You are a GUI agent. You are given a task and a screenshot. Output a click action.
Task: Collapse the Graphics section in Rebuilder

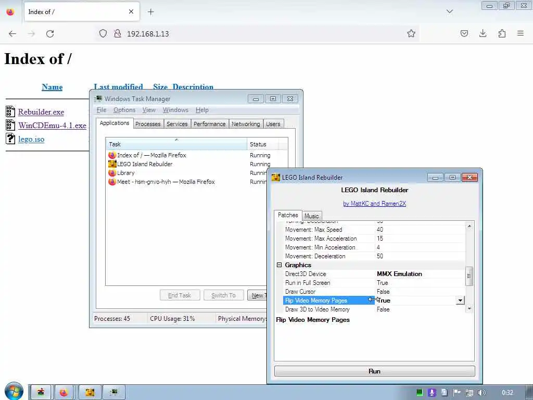click(279, 265)
